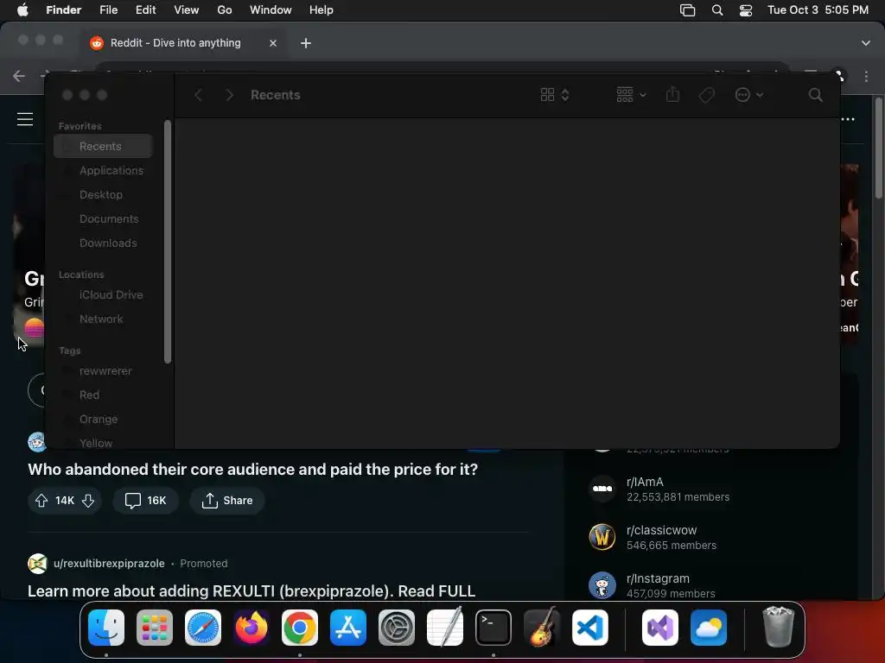Image resolution: width=885 pixels, height=663 pixels.
Task: Open Launchpad in the dock
Action: [155, 628]
